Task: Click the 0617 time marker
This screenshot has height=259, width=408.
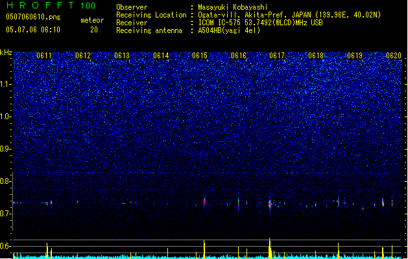Action: tap(277, 56)
